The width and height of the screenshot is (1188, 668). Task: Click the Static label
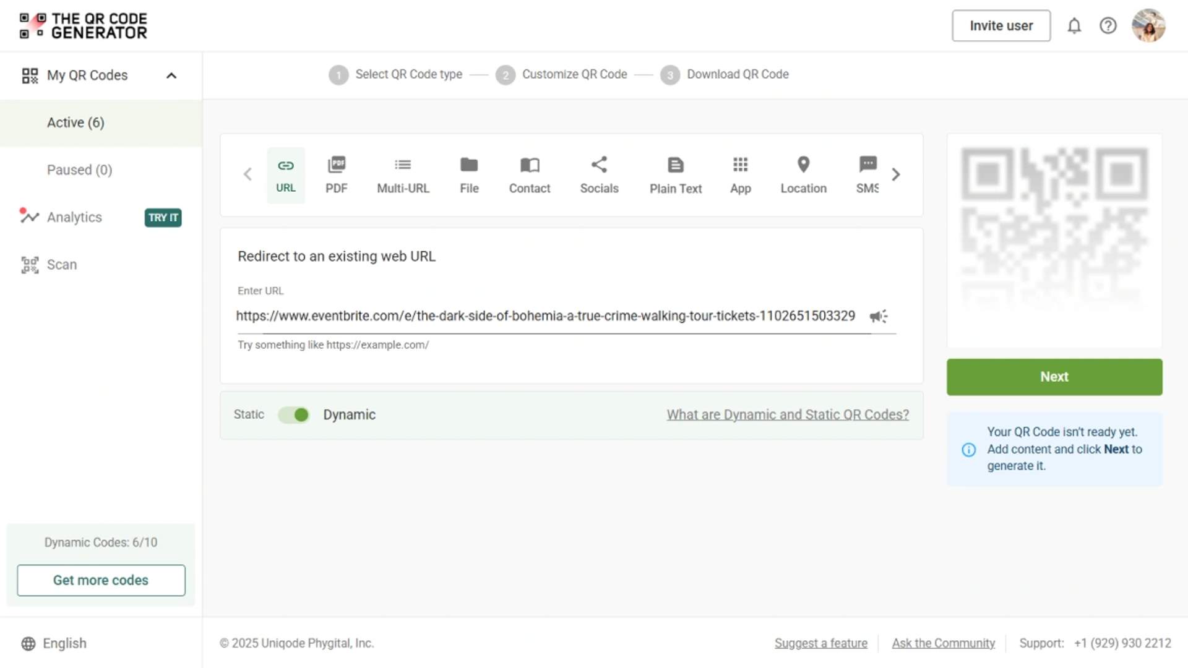(249, 414)
